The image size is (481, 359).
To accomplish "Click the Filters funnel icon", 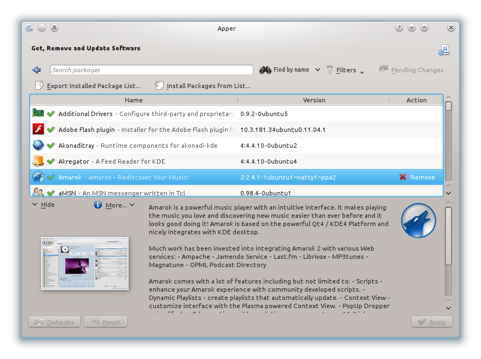I will point(330,70).
